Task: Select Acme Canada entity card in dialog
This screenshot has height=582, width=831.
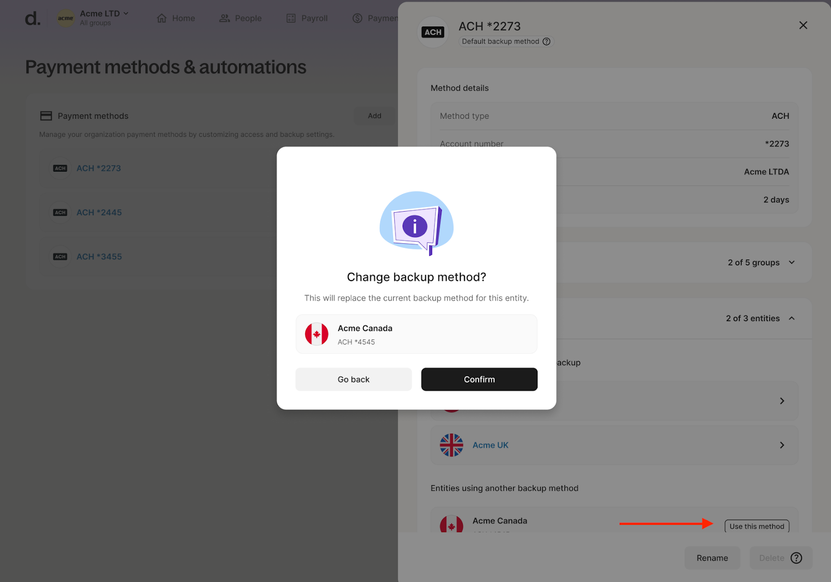Action: (x=416, y=335)
